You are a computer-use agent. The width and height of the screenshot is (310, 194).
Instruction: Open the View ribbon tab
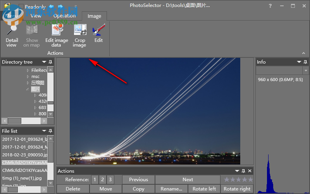click(x=36, y=16)
